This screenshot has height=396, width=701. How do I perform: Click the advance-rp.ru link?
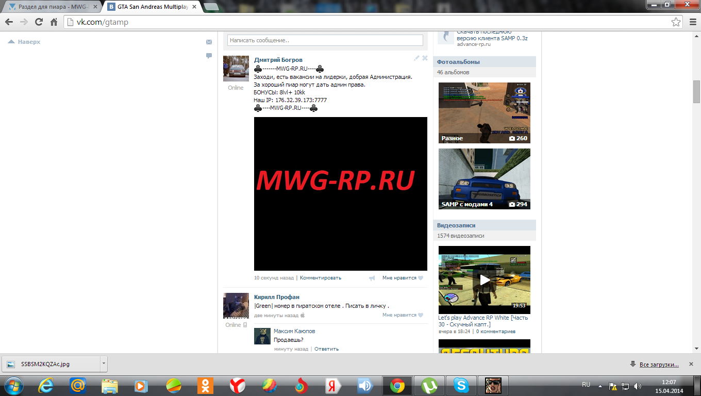(474, 44)
